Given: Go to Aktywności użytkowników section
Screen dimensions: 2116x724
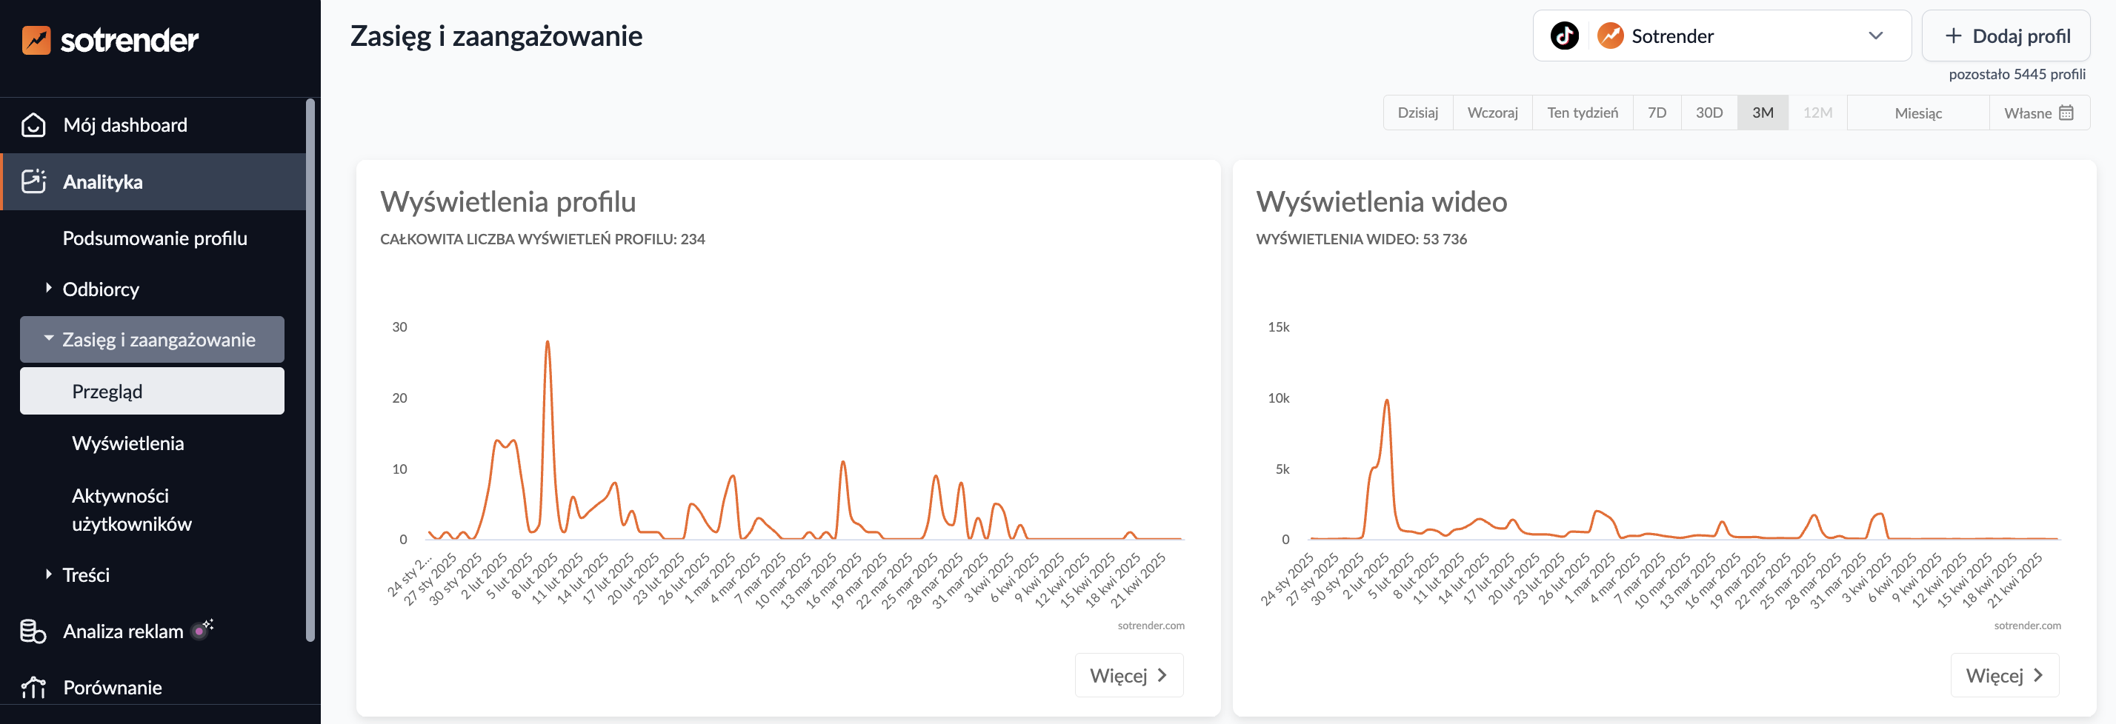Looking at the screenshot, I should [131, 509].
